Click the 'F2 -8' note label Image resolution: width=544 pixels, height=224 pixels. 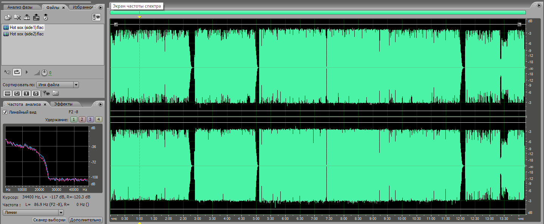[x=74, y=112]
